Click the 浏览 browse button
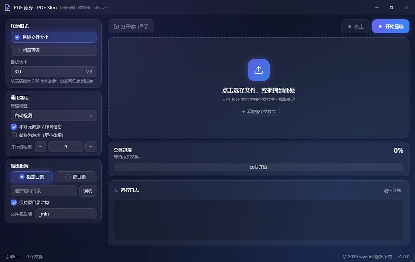415x262 pixels. point(88,191)
